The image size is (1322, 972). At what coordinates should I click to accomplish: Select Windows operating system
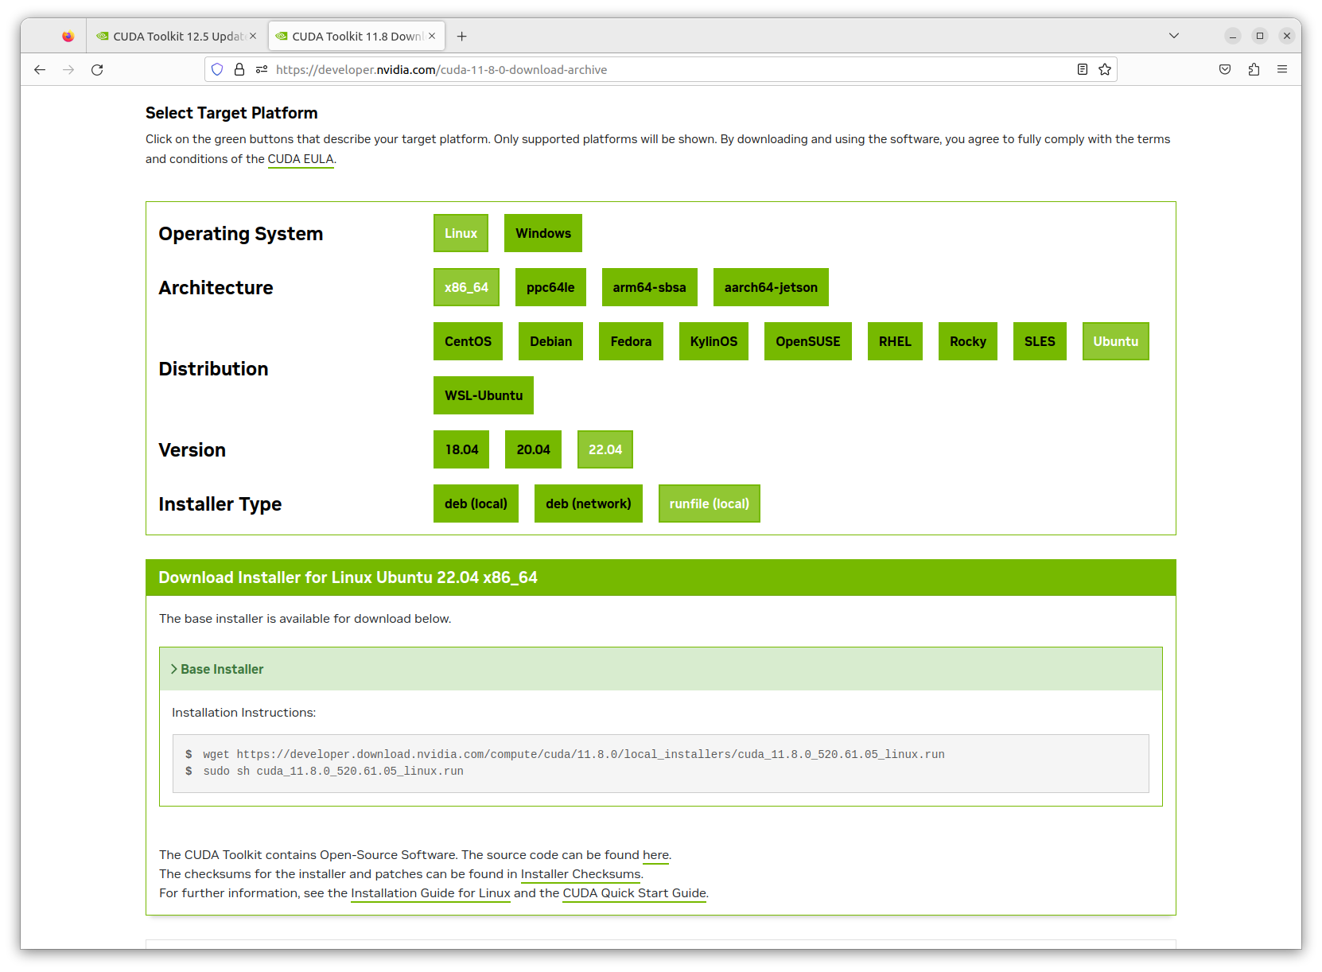pos(543,233)
